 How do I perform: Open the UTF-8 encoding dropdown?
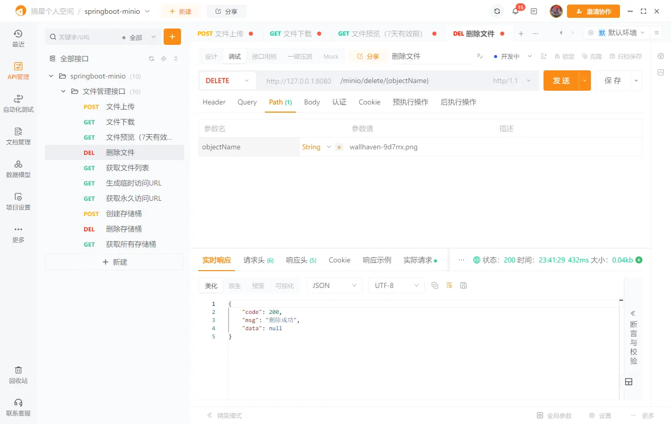coord(397,285)
